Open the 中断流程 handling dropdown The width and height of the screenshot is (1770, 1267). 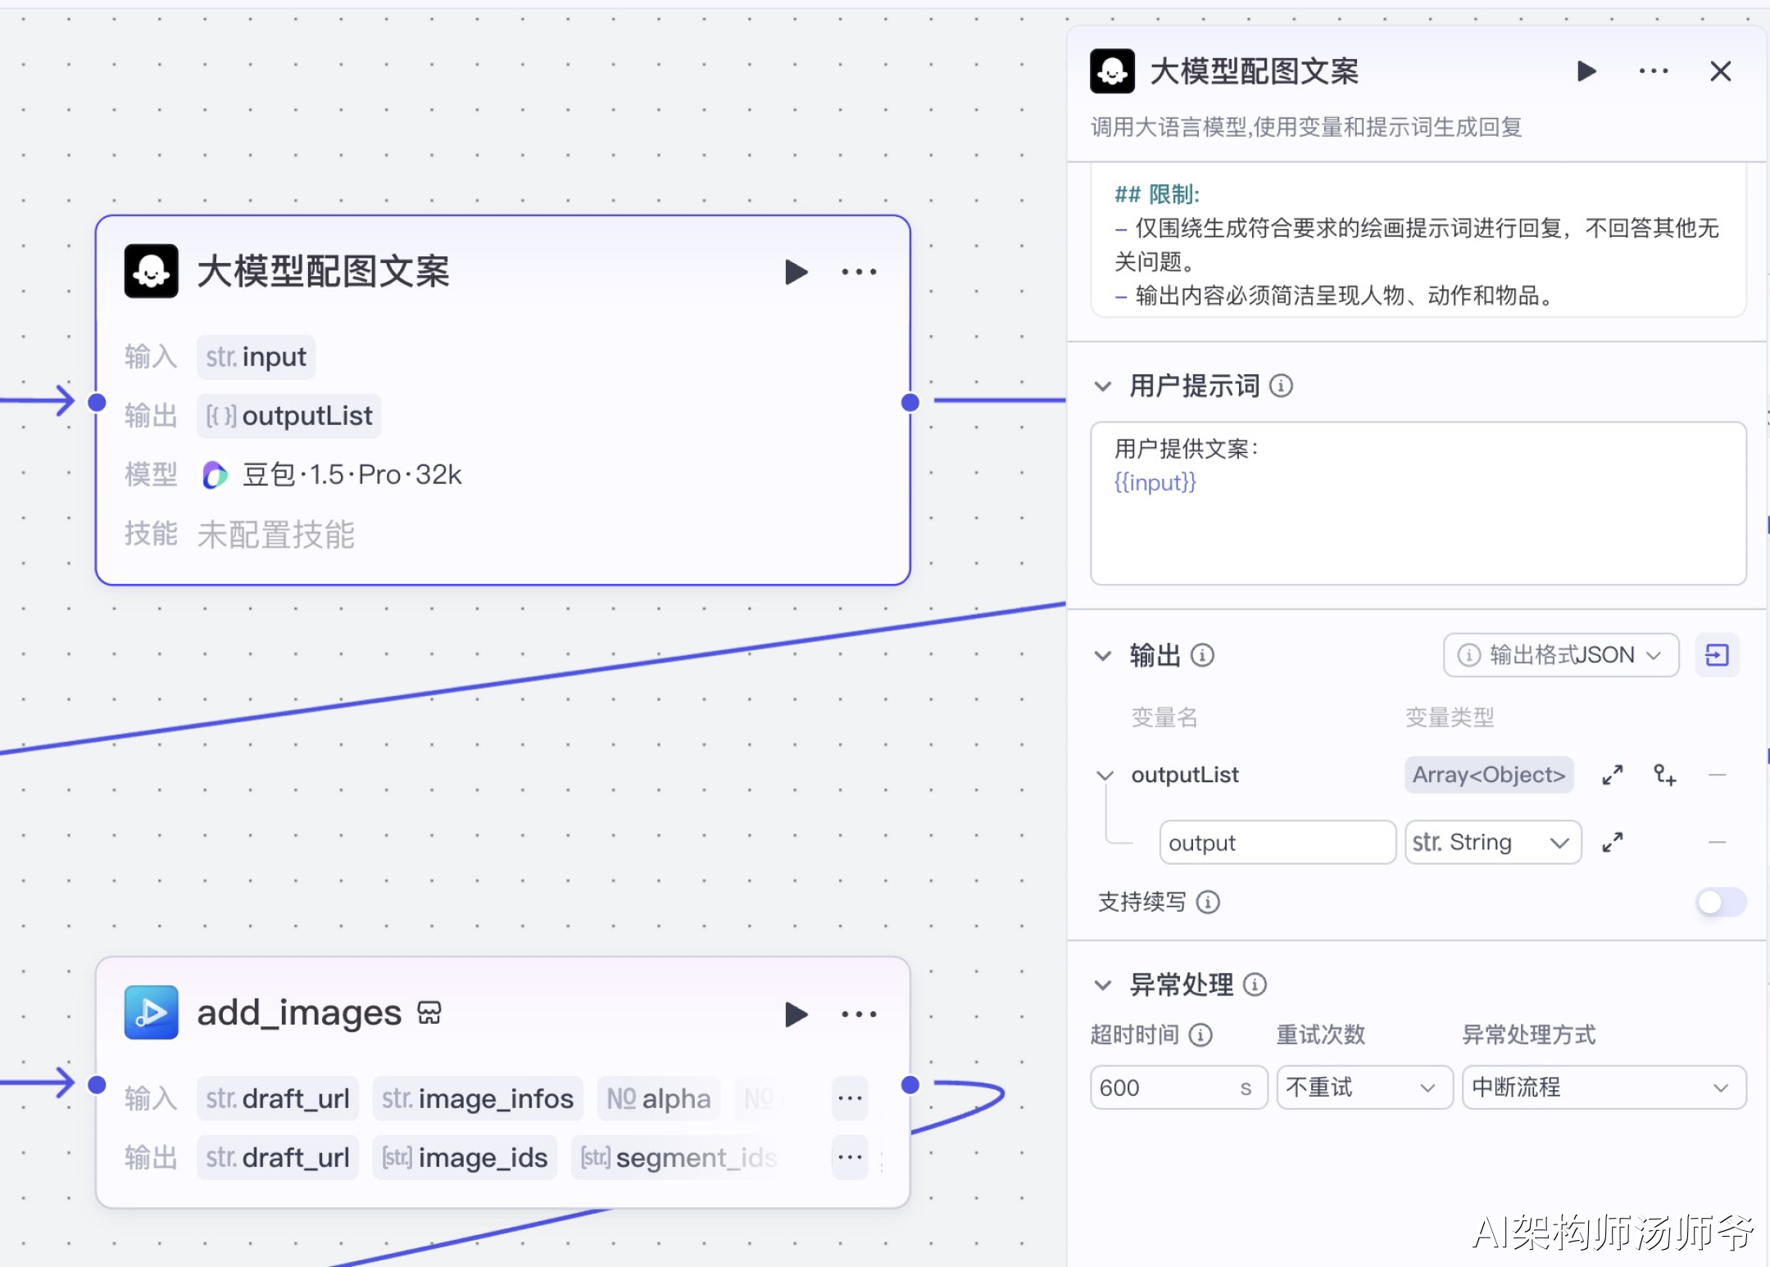tap(1603, 1088)
